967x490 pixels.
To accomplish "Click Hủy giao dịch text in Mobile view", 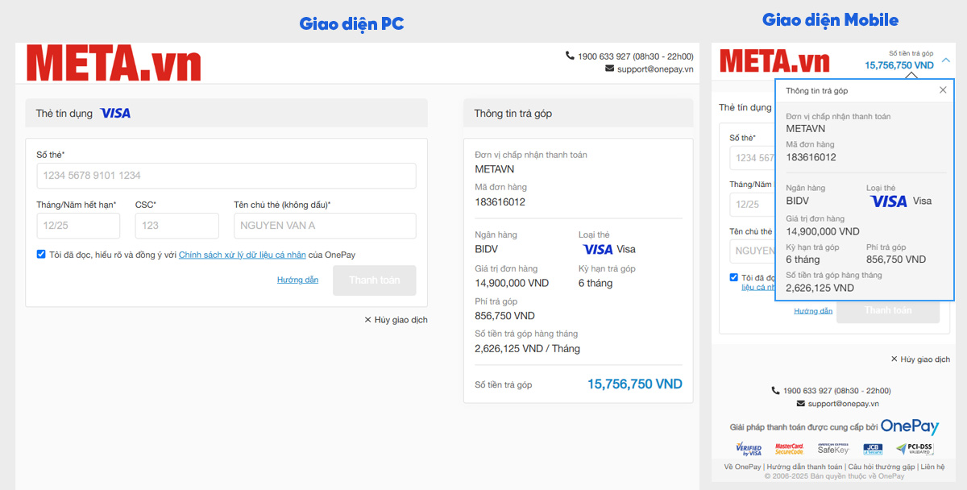I will (x=926, y=359).
